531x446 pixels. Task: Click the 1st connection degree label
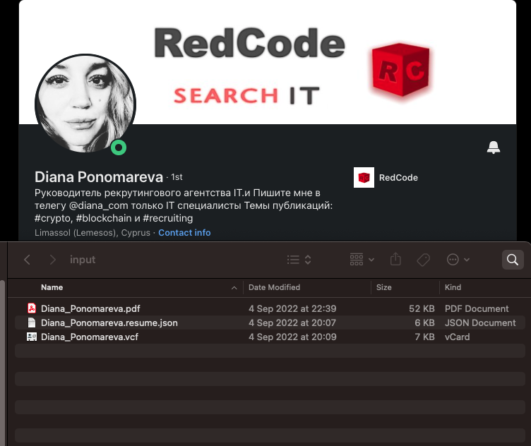[x=177, y=177]
